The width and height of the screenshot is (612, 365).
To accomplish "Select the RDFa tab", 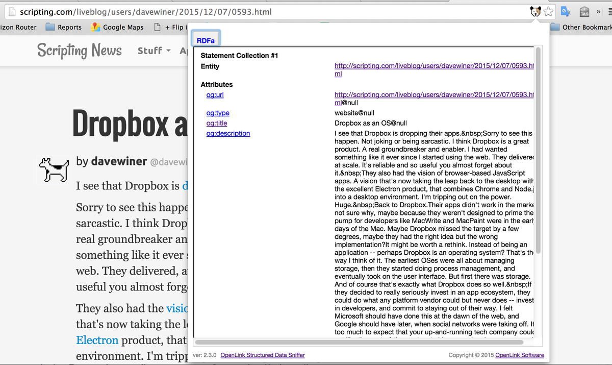I will click(x=206, y=40).
